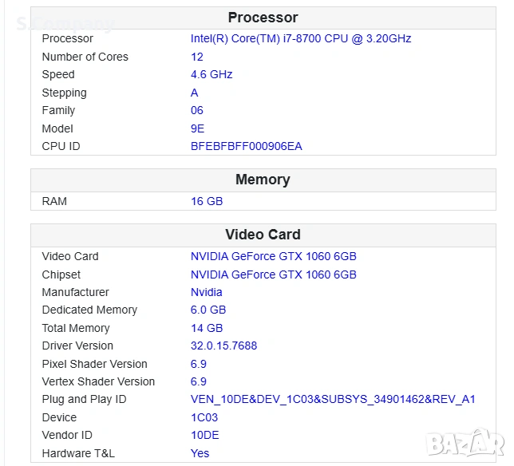Click the Video Card value GTX 1060 6GB
This screenshot has width=514, height=466.
pyautogui.click(x=273, y=256)
